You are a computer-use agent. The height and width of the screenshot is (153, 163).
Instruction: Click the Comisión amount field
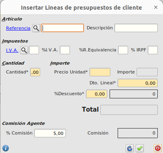(138, 133)
